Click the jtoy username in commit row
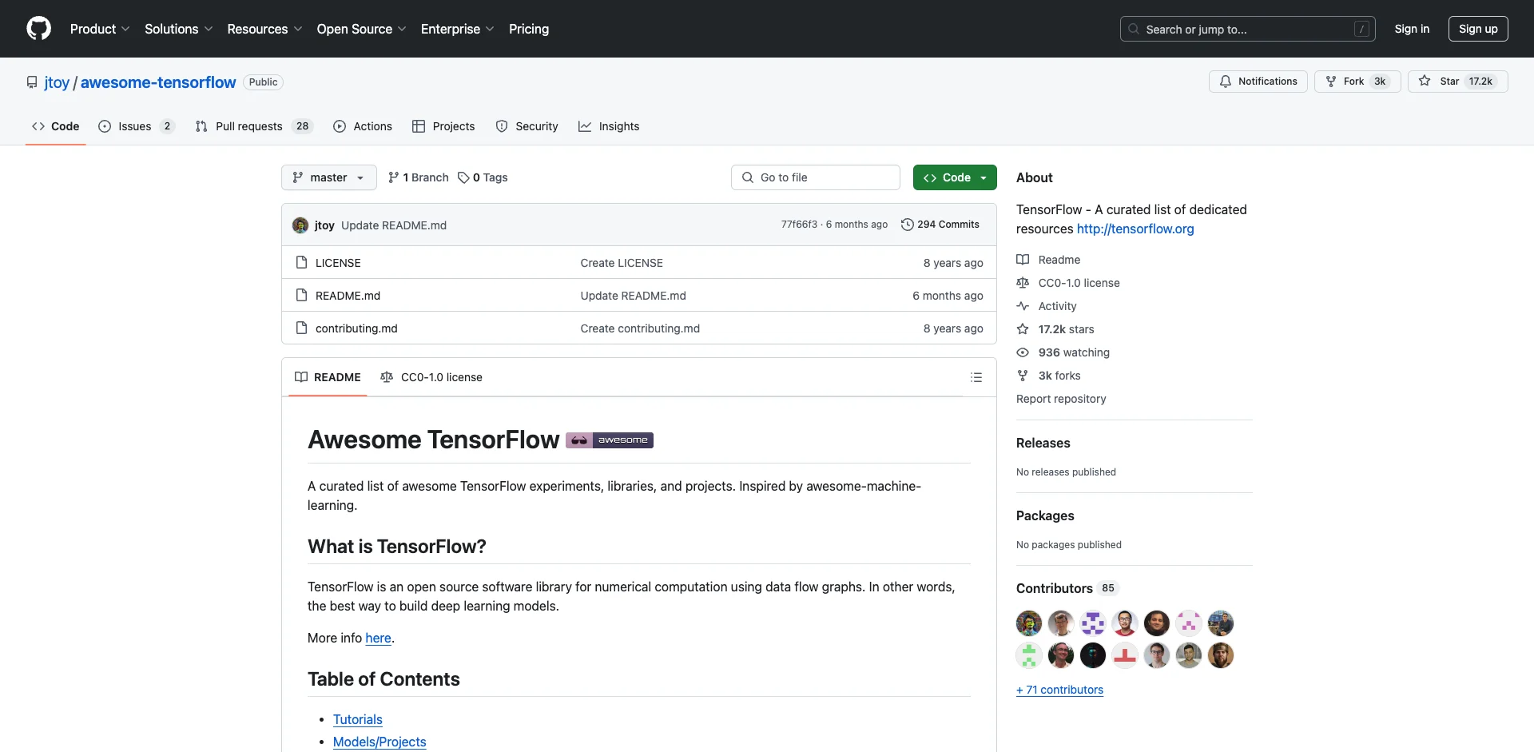This screenshot has height=752, width=1534. (x=324, y=225)
